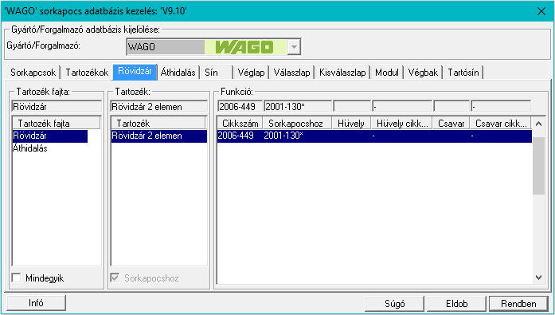
Task: Open the Véglap tab
Action: pyautogui.click(x=251, y=73)
